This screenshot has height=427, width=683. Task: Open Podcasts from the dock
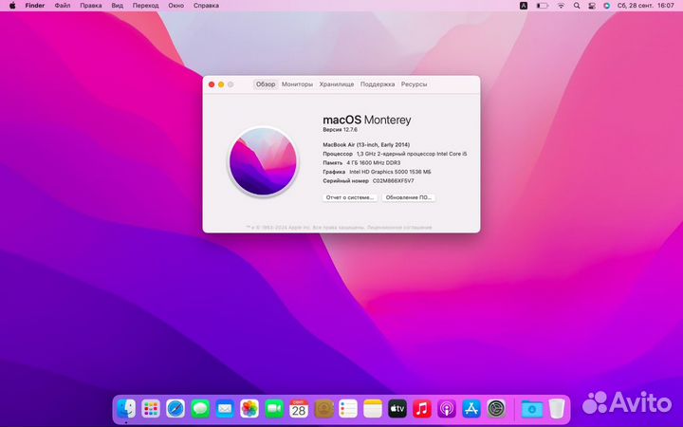tap(447, 409)
